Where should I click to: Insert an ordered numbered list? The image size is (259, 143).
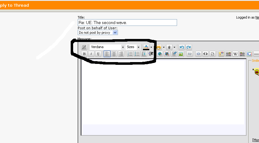pyautogui.click(x=130, y=54)
